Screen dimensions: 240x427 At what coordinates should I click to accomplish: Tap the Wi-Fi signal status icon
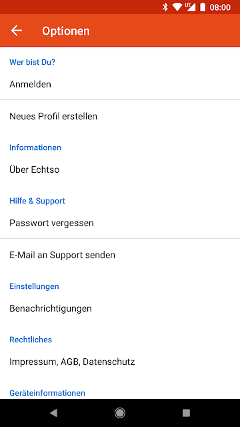[x=177, y=7]
